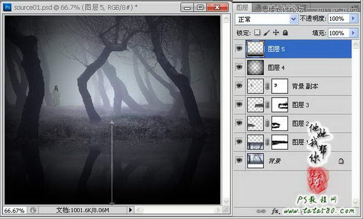Click the 66.67% zoom field
The height and width of the screenshot is (219, 363).
tap(15, 210)
